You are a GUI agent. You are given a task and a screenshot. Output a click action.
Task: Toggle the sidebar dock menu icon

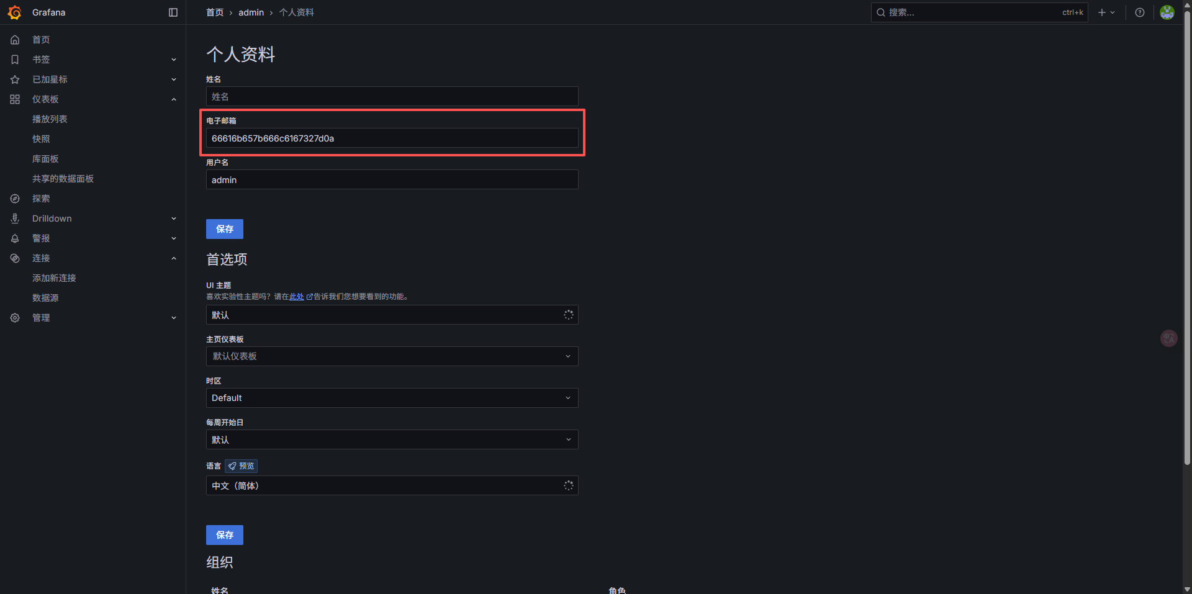pos(173,12)
